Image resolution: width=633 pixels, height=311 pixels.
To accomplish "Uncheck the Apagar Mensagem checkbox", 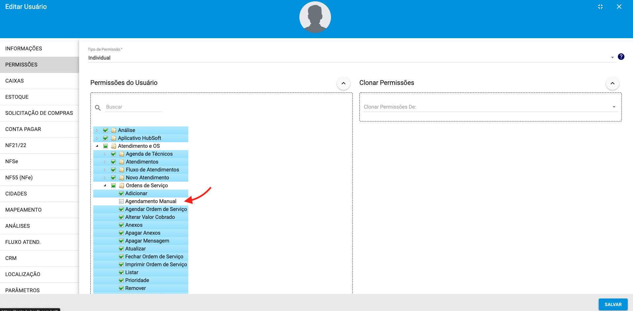I will pyautogui.click(x=121, y=241).
